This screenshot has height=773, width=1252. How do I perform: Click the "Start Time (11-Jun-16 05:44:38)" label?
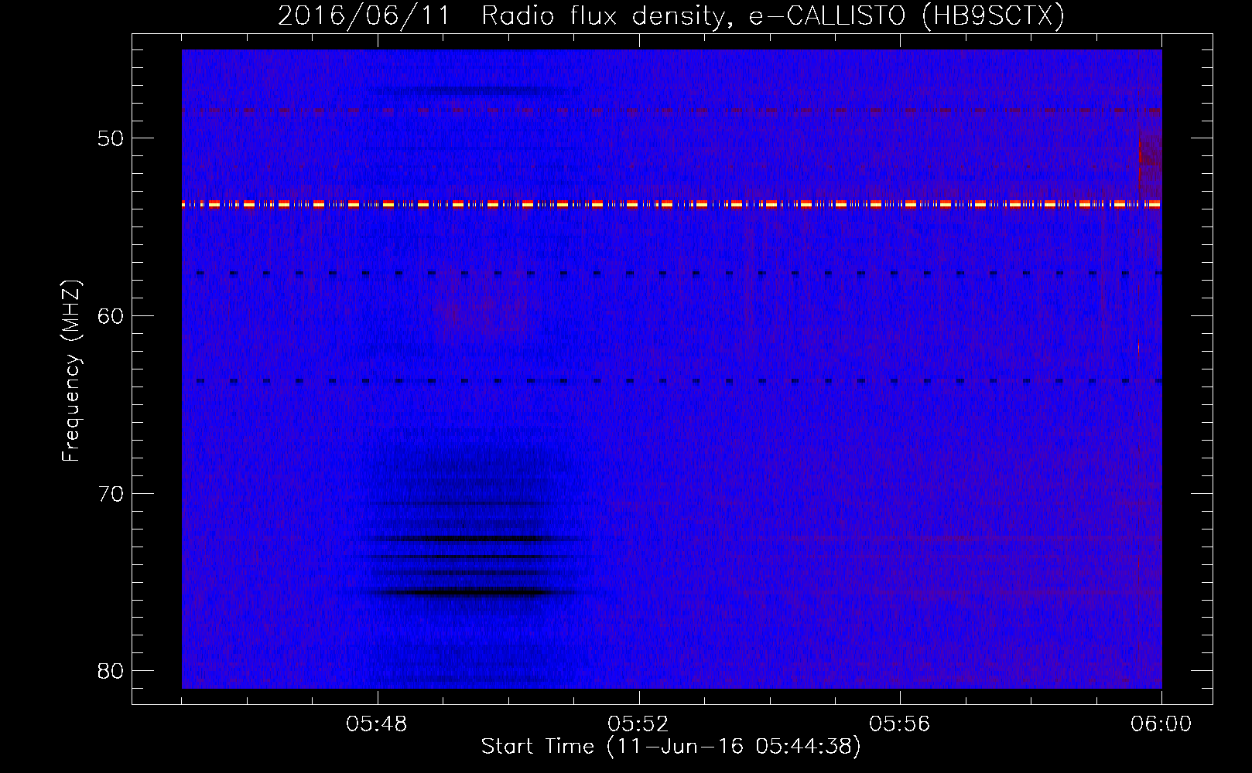click(671, 747)
